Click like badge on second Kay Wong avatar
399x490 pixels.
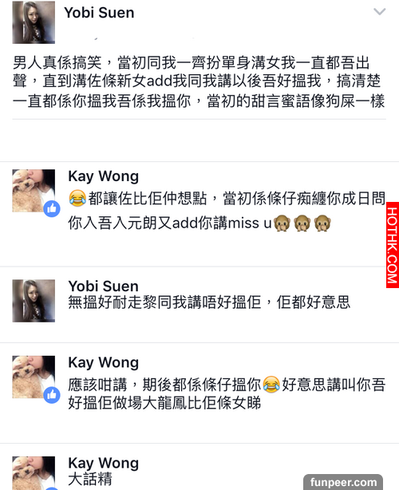pos(52,395)
